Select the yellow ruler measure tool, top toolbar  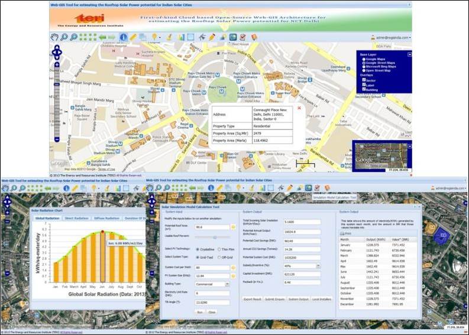point(133,37)
